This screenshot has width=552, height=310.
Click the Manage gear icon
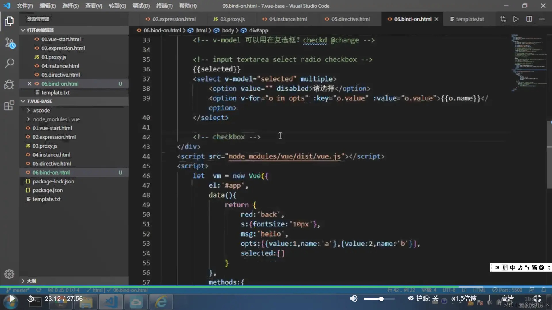click(9, 274)
